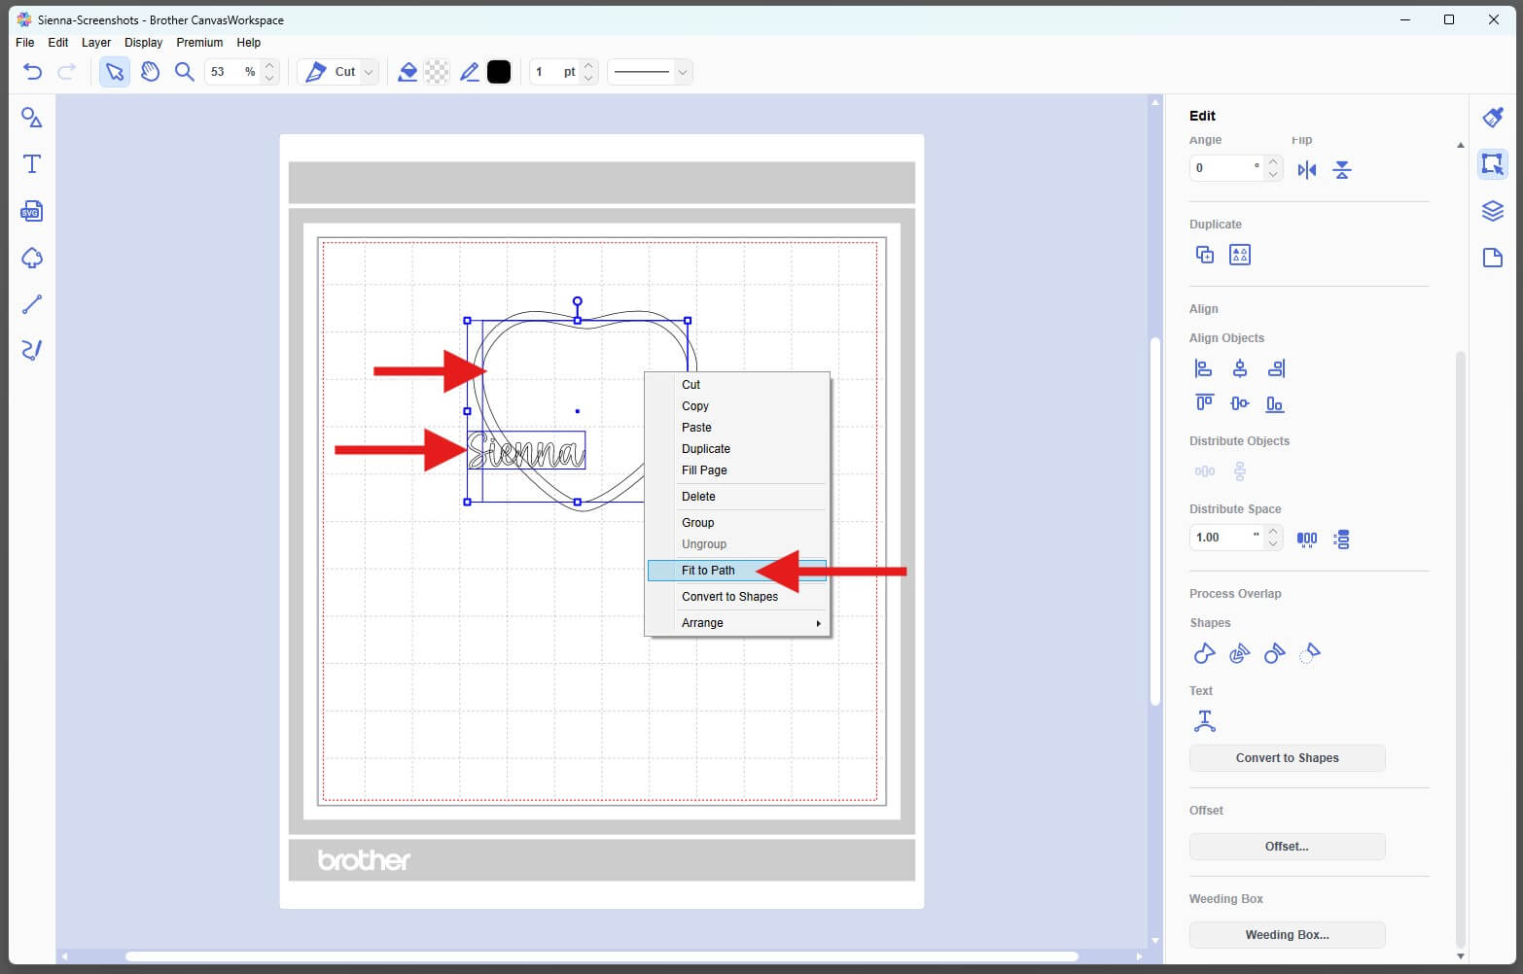Open the Layers panel icon

coord(1493,211)
